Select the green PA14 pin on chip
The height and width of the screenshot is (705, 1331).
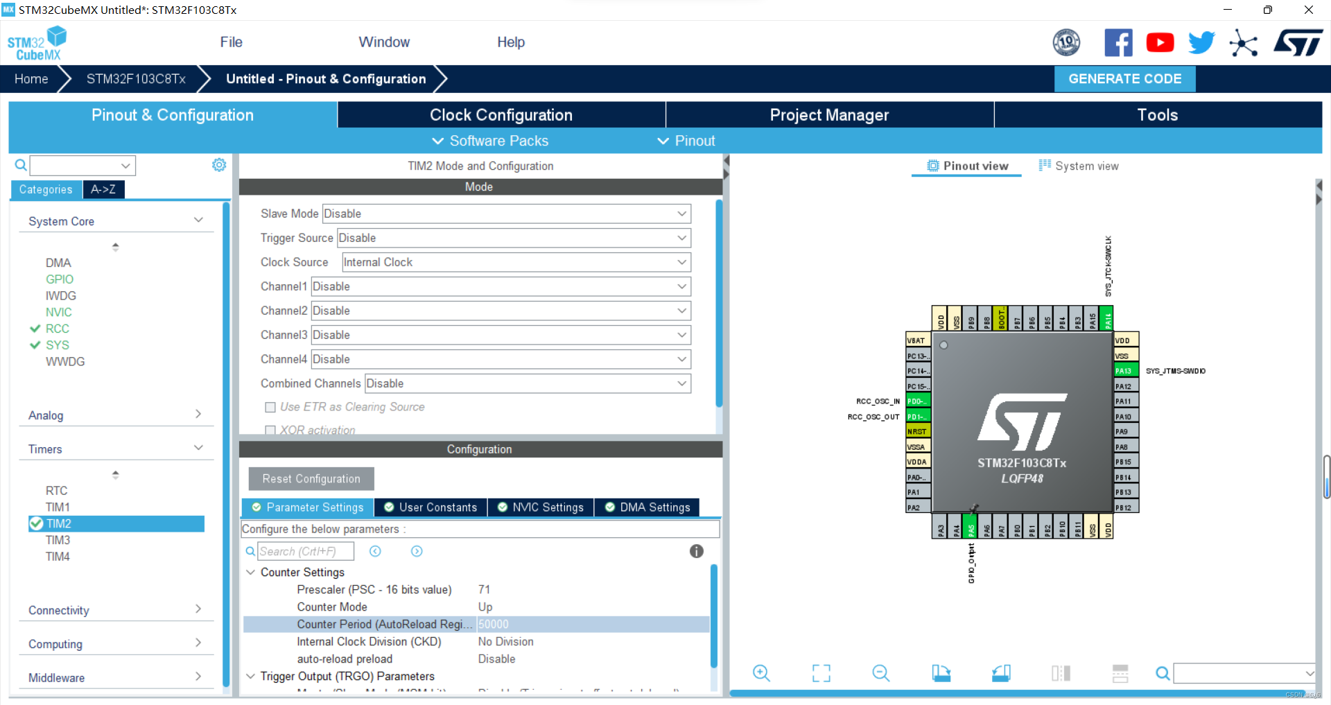pyautogui.click(x=1107, y=318)
